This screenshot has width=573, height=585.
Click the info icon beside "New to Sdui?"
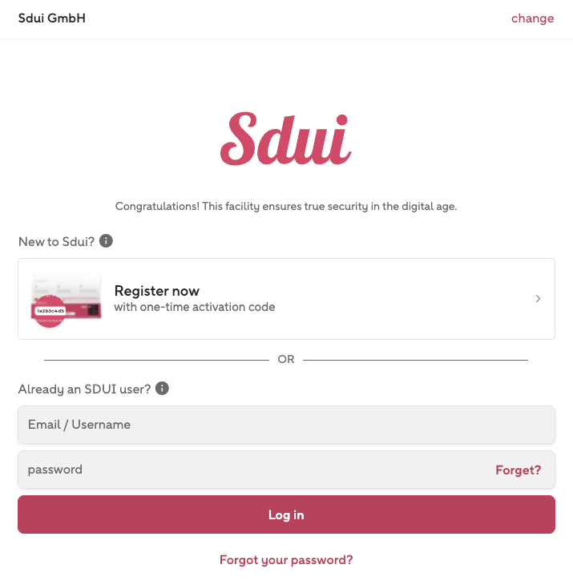[x=106, y=240]
